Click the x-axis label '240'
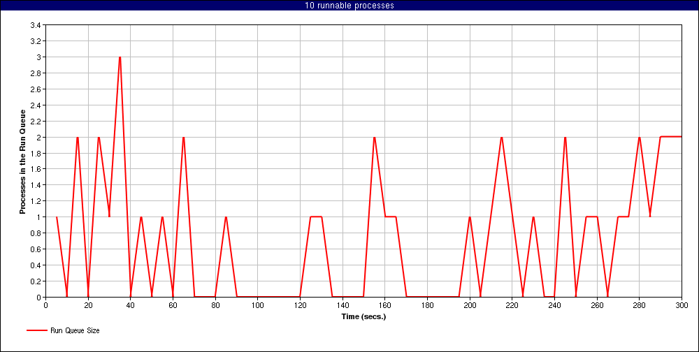This screenshot has width=699, height=352. pyautogui.click(x=554, y=305)
